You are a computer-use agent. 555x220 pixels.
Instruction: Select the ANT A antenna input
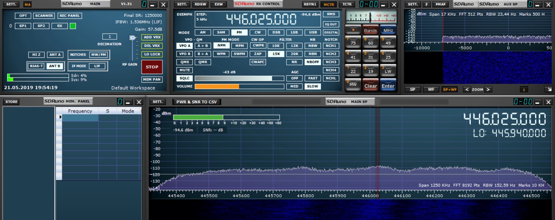click(55, 55)
